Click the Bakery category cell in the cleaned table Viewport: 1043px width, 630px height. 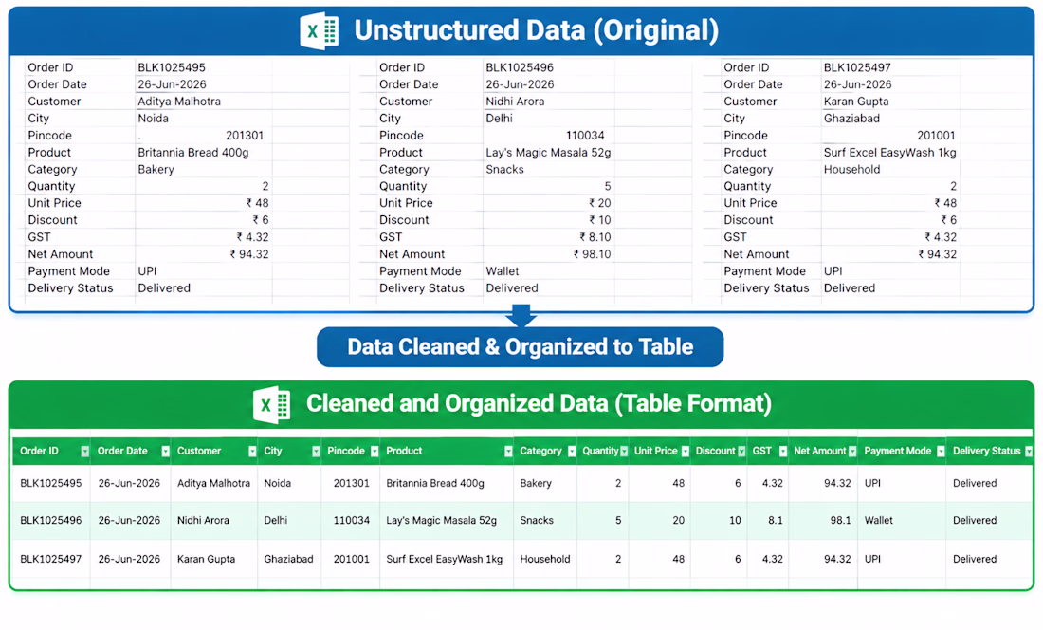coord(536,484)
